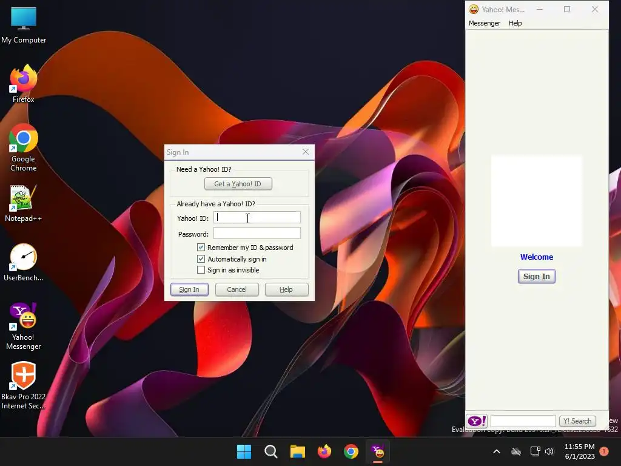Close the Sign In dialog
The width and height of the screenshot is (621, 466).
[306, 152]
